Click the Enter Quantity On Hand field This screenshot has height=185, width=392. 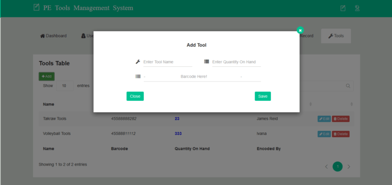(236, 62)
